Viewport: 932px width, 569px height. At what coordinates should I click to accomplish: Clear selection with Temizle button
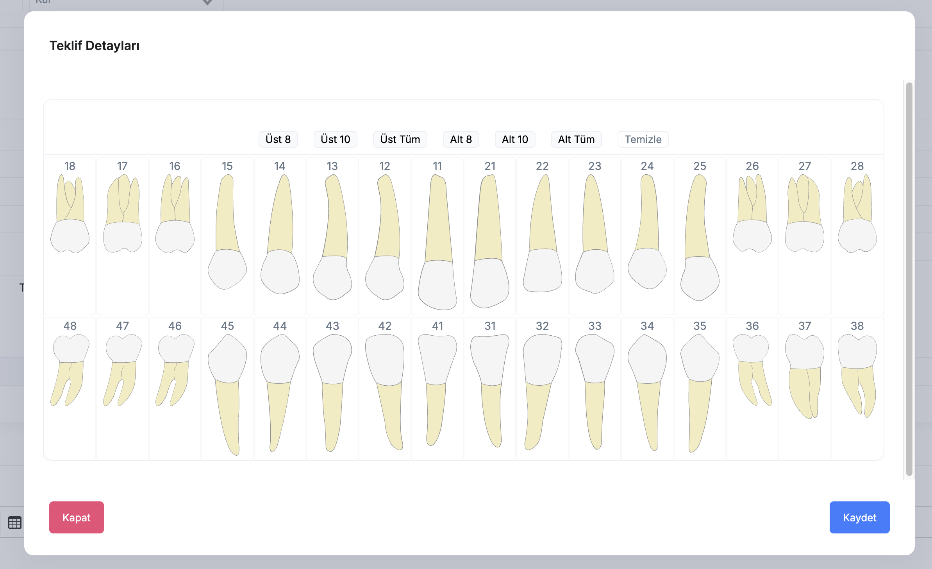click(643, 140)
